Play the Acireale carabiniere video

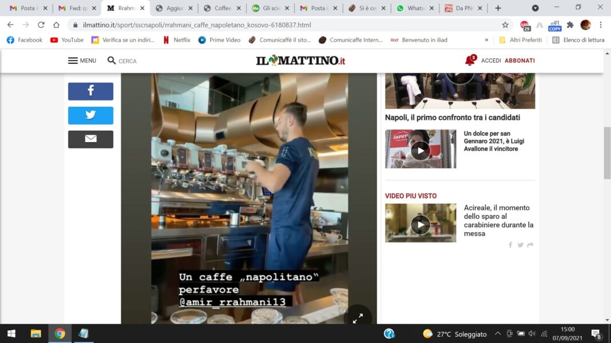[420, 224]
